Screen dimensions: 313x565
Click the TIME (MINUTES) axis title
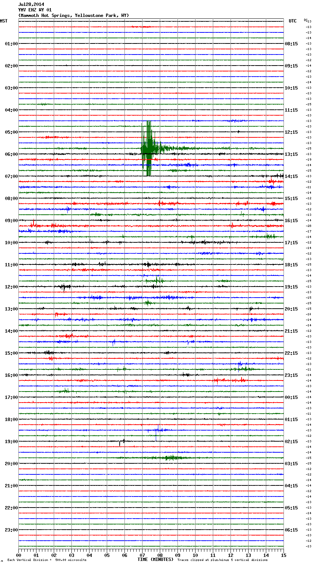click(155, 559)
